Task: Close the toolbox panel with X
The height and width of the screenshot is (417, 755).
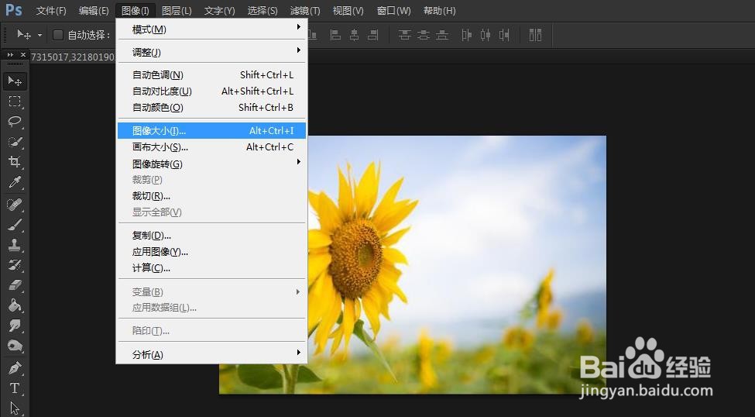Action: click(x=22, y=55)
